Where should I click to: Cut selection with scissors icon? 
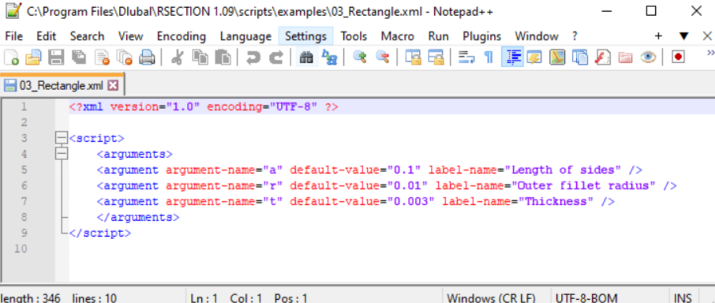pyautogui.click(x=178, y=58)
